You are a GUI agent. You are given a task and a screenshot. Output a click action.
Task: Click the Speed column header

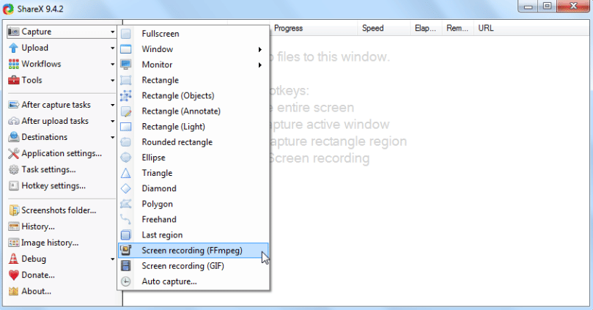coord(372,29)
